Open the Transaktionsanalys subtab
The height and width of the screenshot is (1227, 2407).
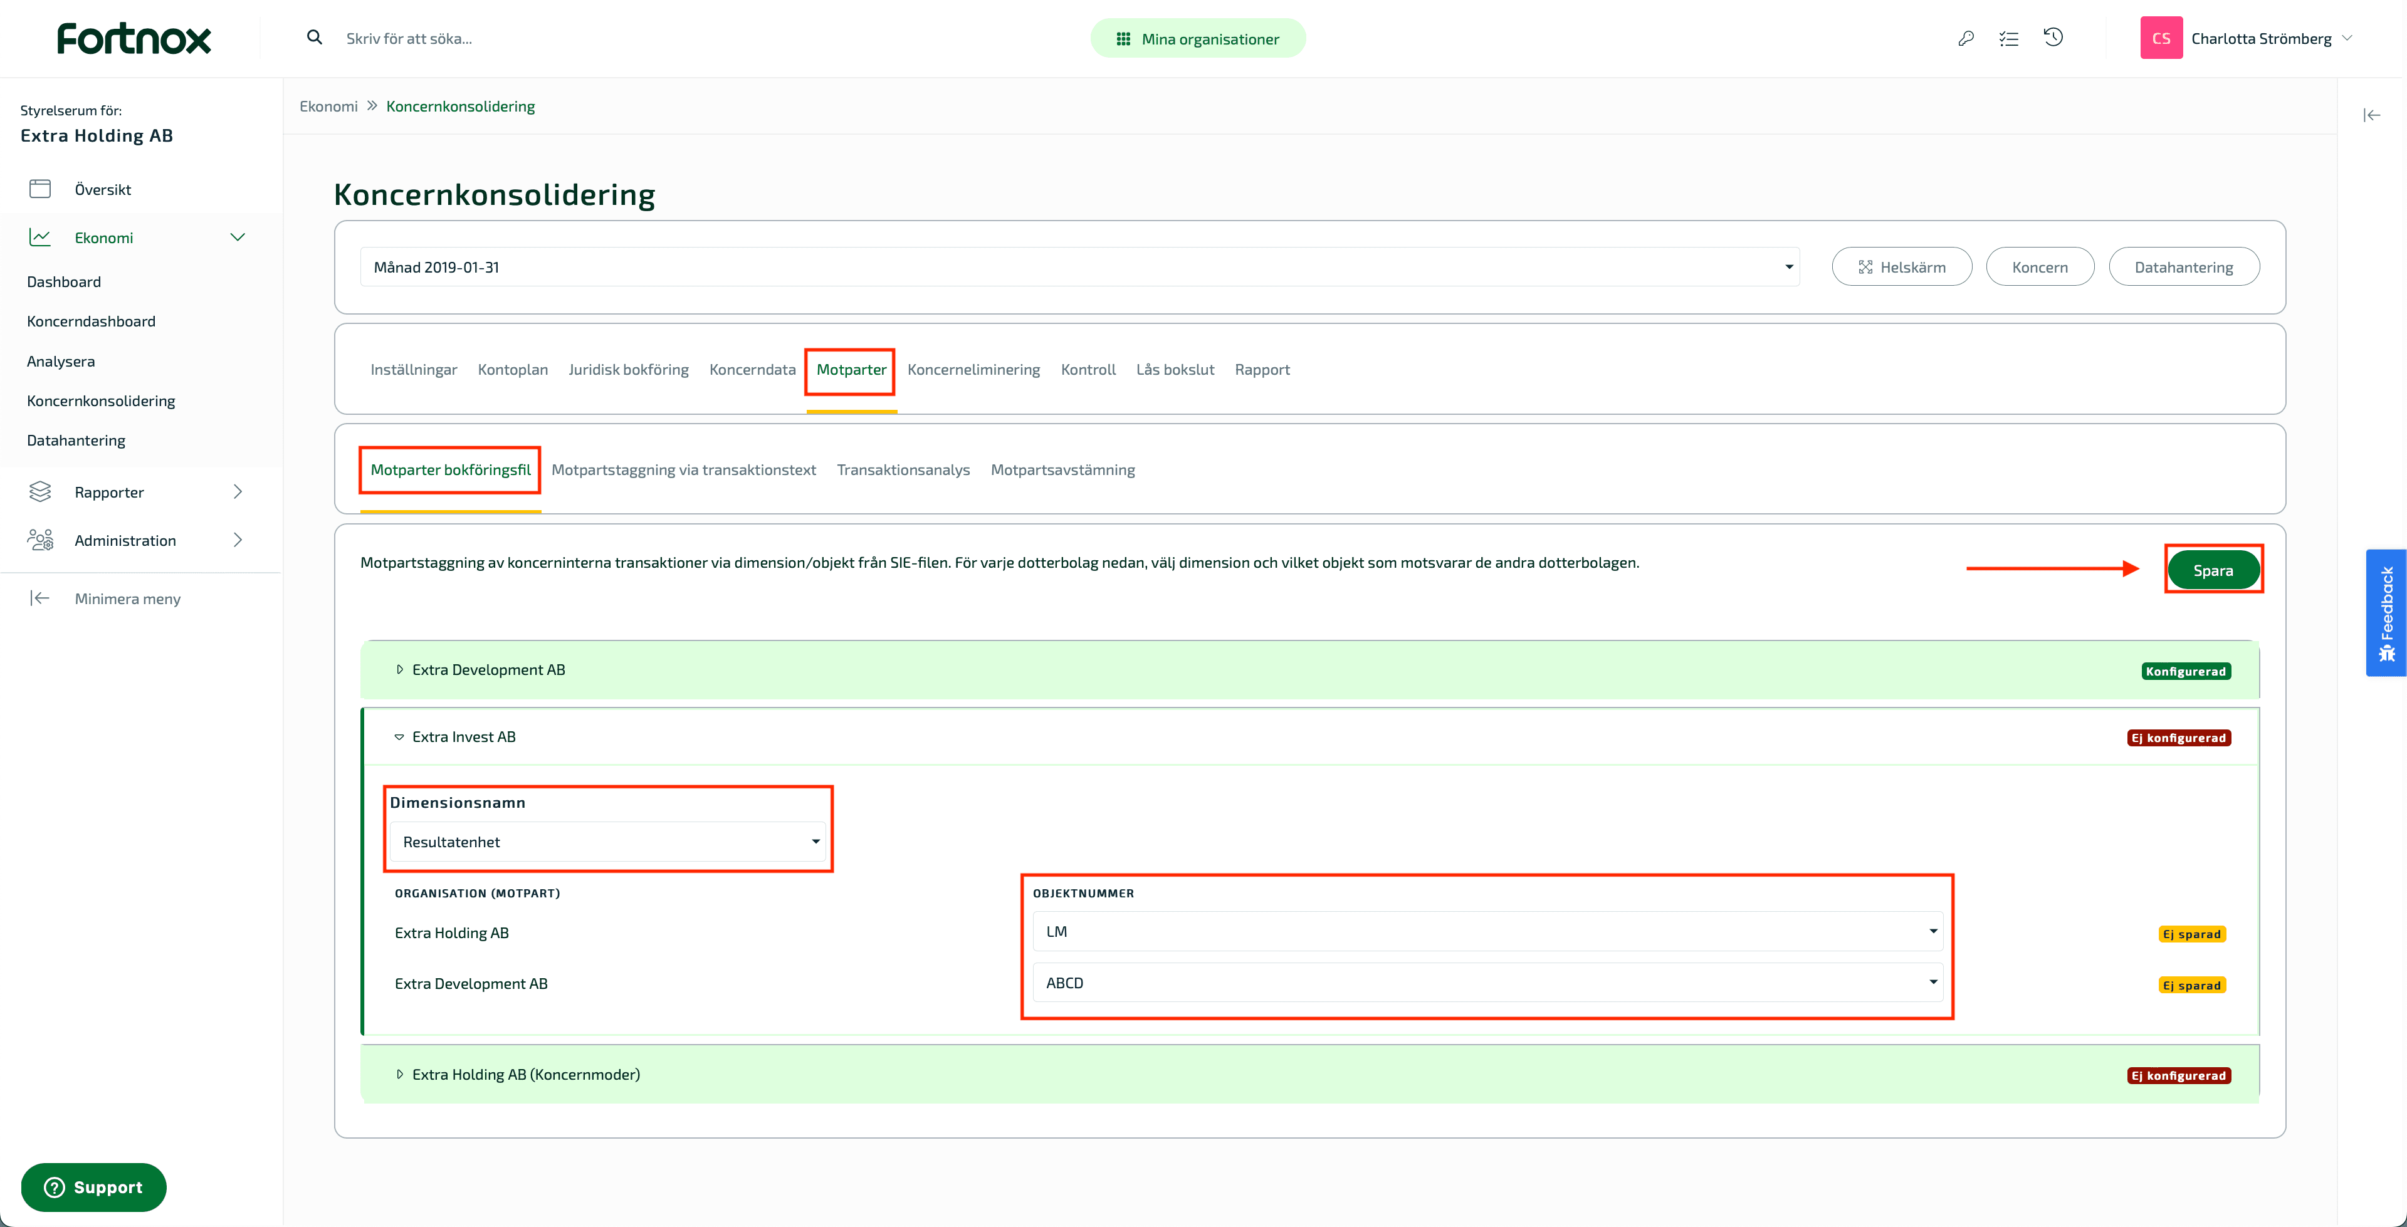903,469
